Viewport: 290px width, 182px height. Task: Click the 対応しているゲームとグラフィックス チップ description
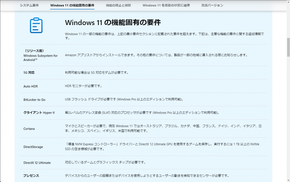click(x=105, y=162)
